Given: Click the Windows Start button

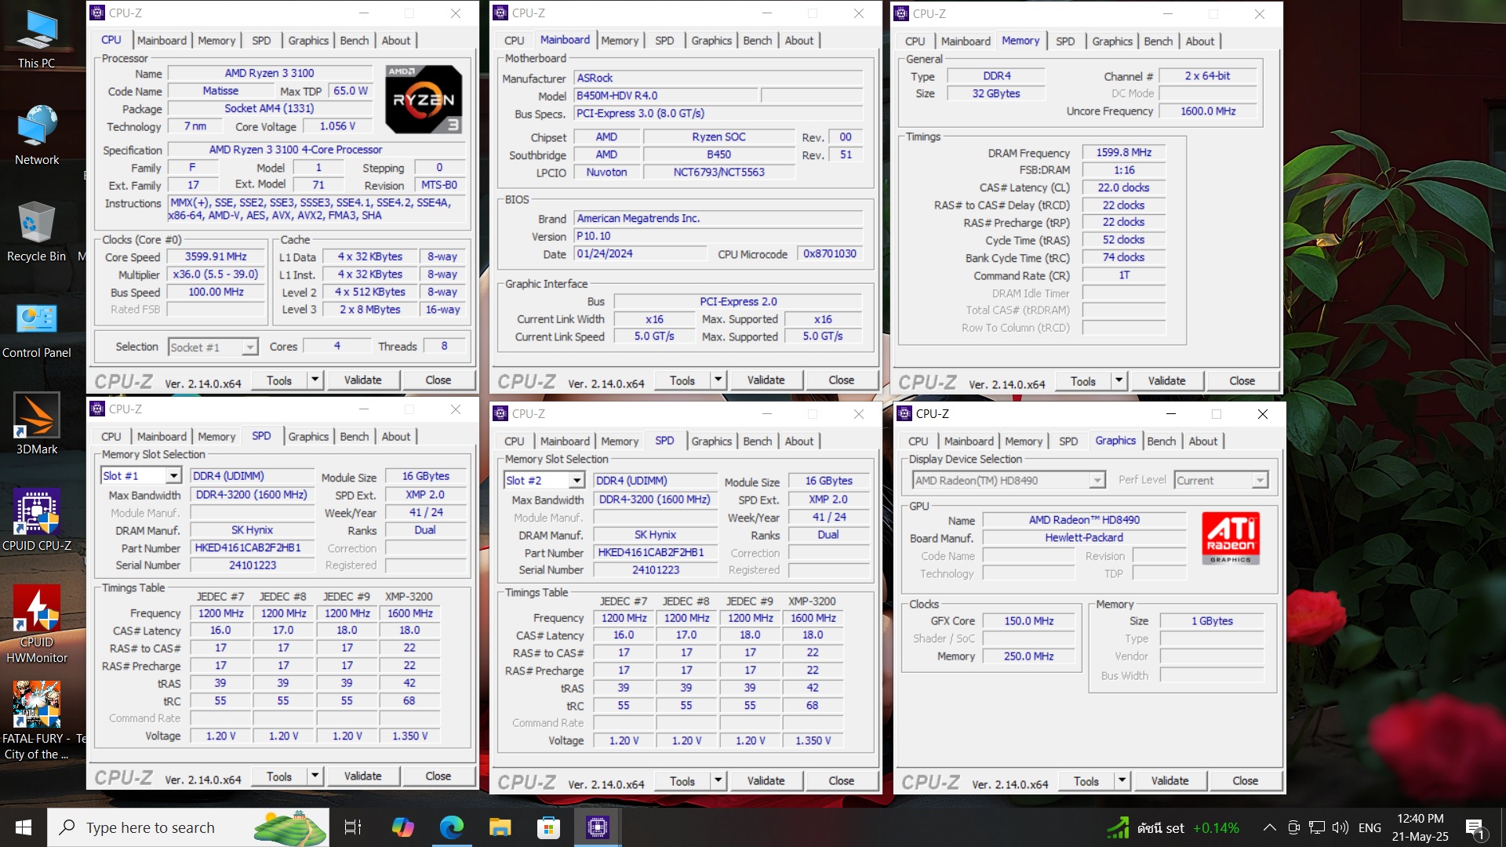Looking at the screenshot, I should tap(23, 827).
